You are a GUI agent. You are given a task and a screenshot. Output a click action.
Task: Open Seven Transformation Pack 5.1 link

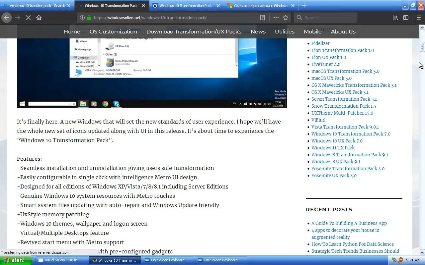tap(344, 99)
